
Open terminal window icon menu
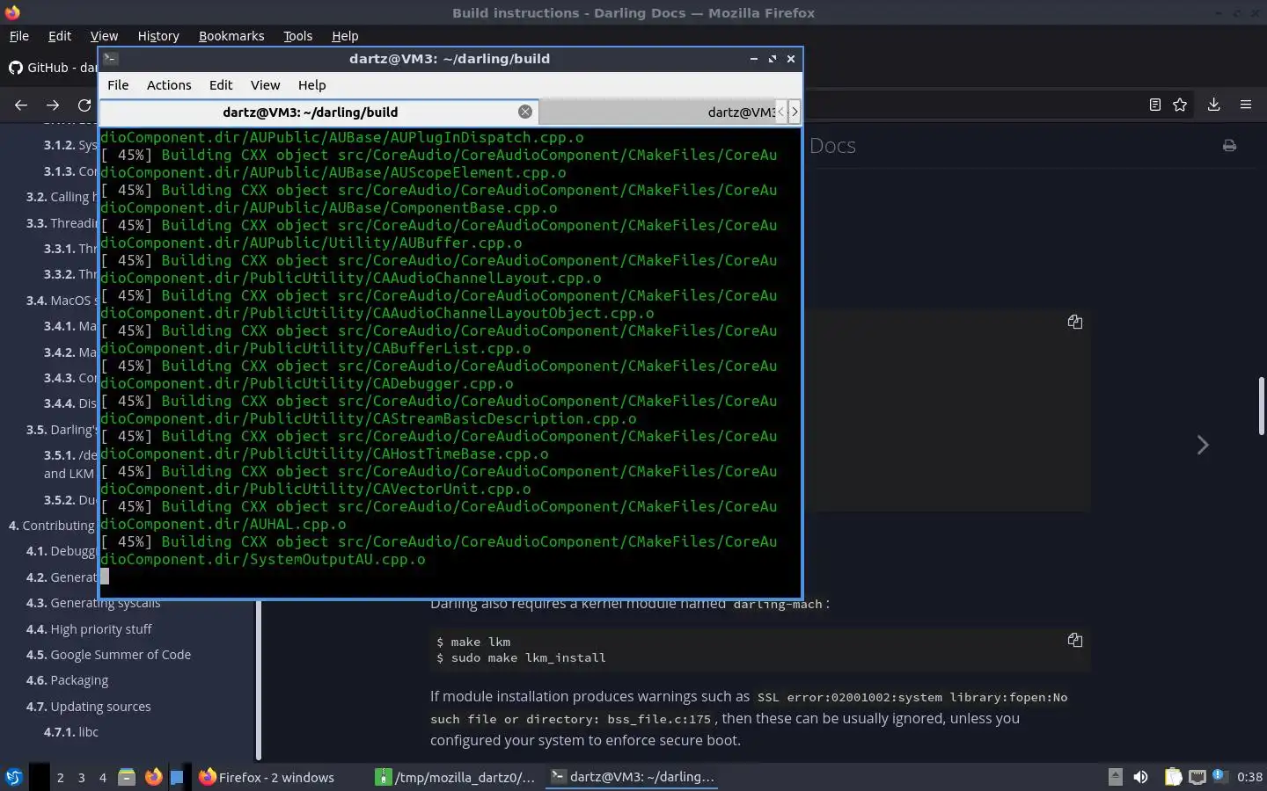pos(110,59)
